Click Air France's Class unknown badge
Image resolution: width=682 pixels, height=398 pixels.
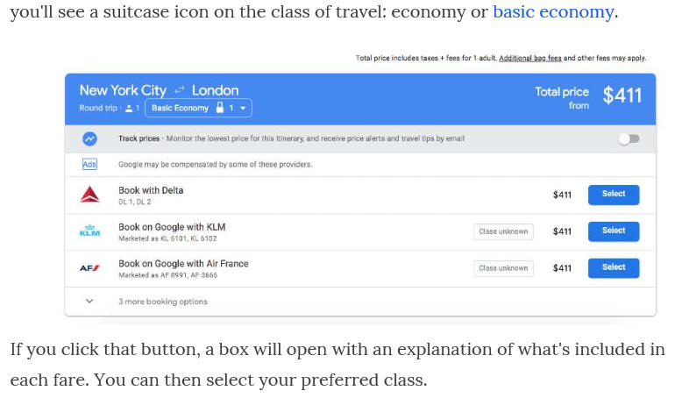[x=503, y=268]
